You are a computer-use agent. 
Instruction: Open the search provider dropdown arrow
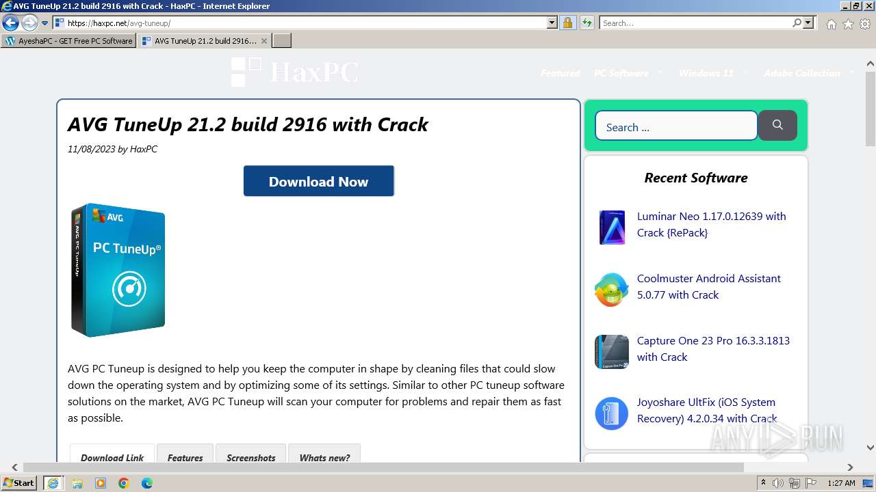point(809,23)
